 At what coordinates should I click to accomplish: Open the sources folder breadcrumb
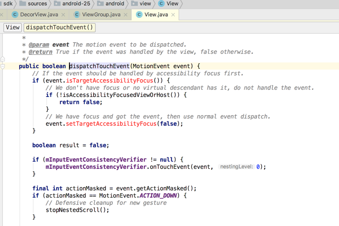pos(33,3)
